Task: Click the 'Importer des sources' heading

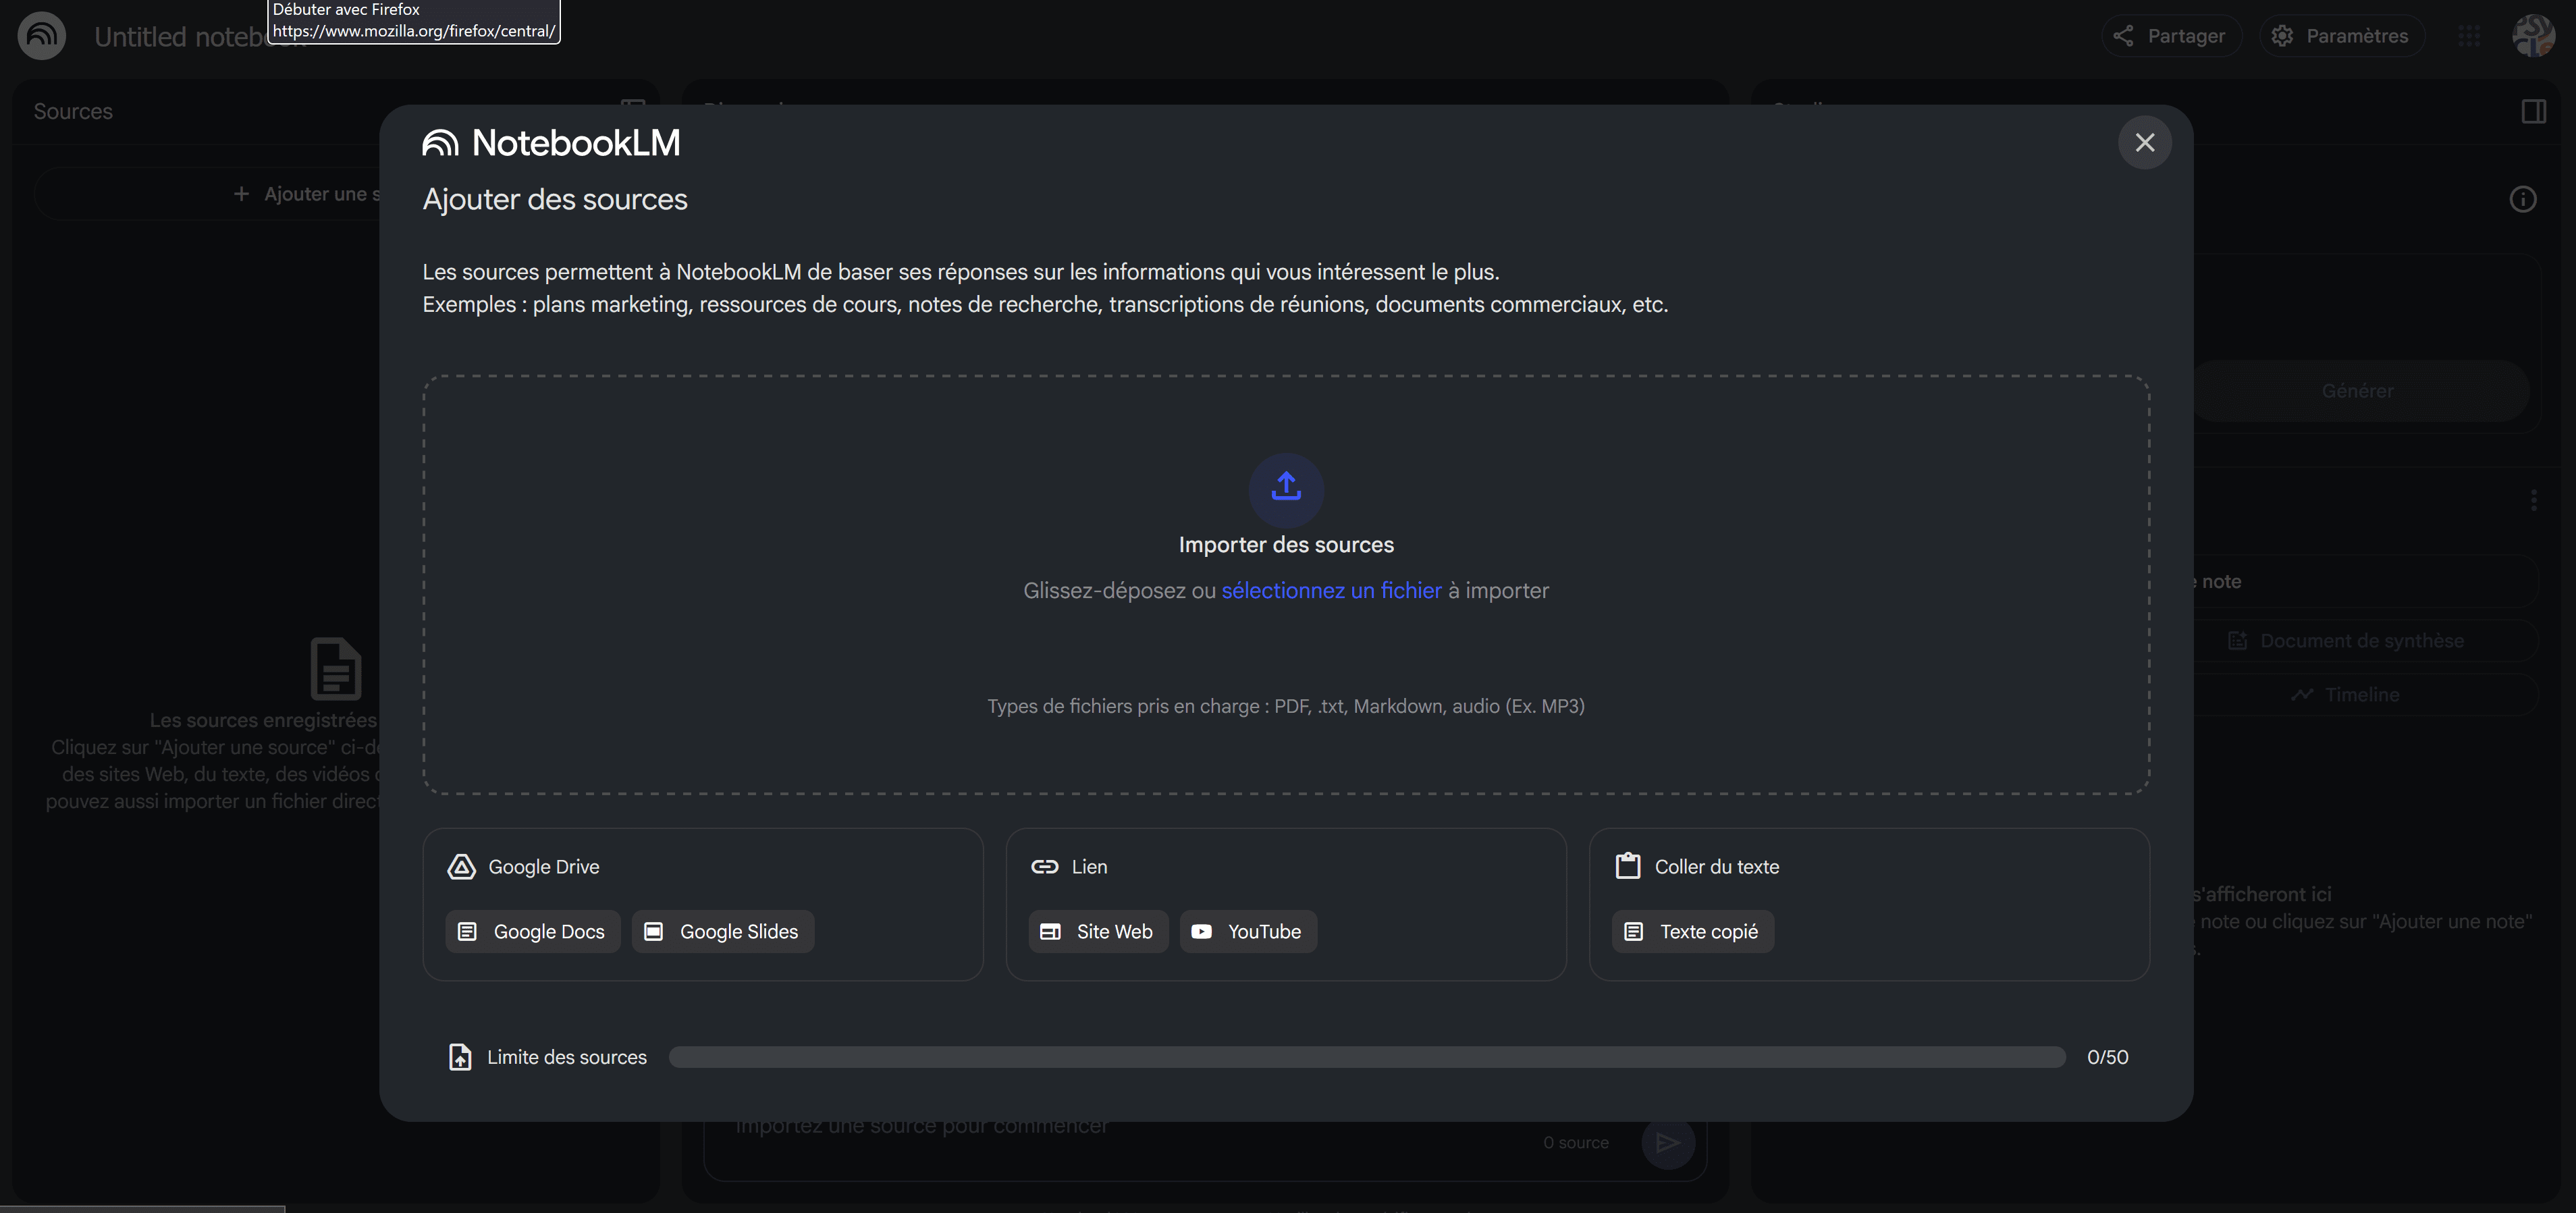Action: [1286, 545]
